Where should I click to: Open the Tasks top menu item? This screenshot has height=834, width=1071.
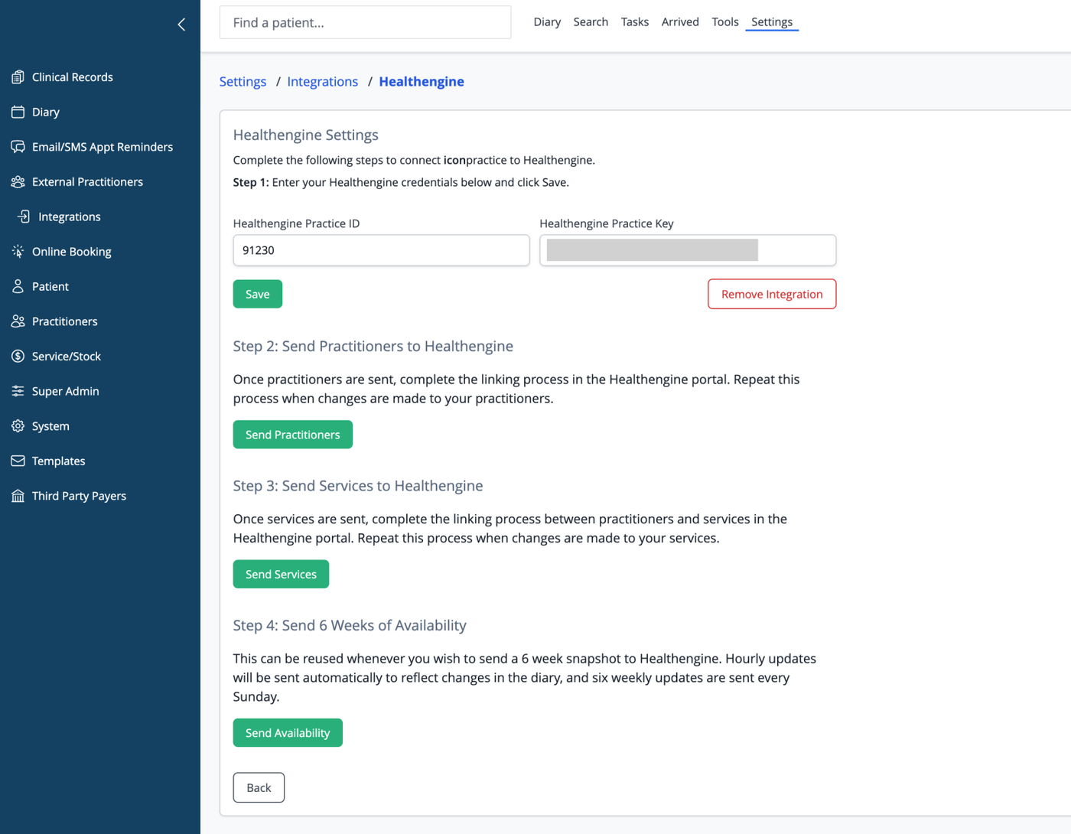[x=634, y=22]
